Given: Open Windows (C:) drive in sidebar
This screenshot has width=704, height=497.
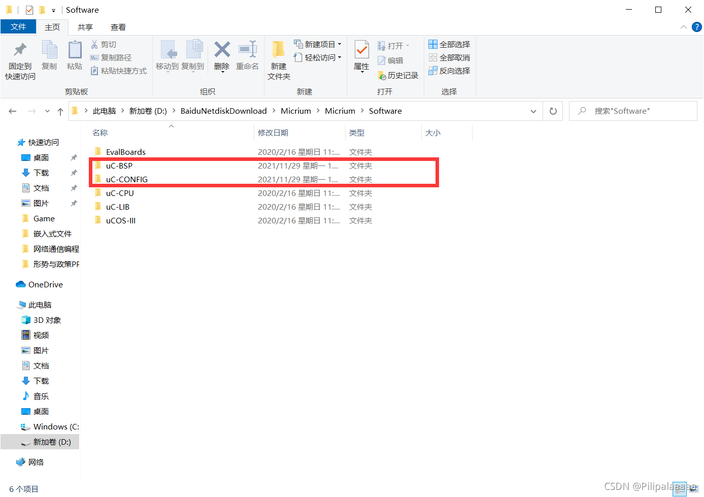Looking at the screenshot, I should tap(56, 427).
